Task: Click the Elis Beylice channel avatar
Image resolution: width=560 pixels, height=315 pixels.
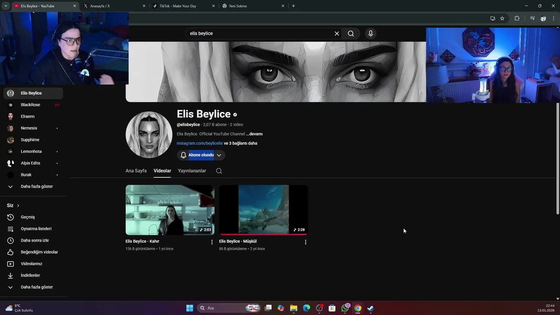Action: coord(149,134)
